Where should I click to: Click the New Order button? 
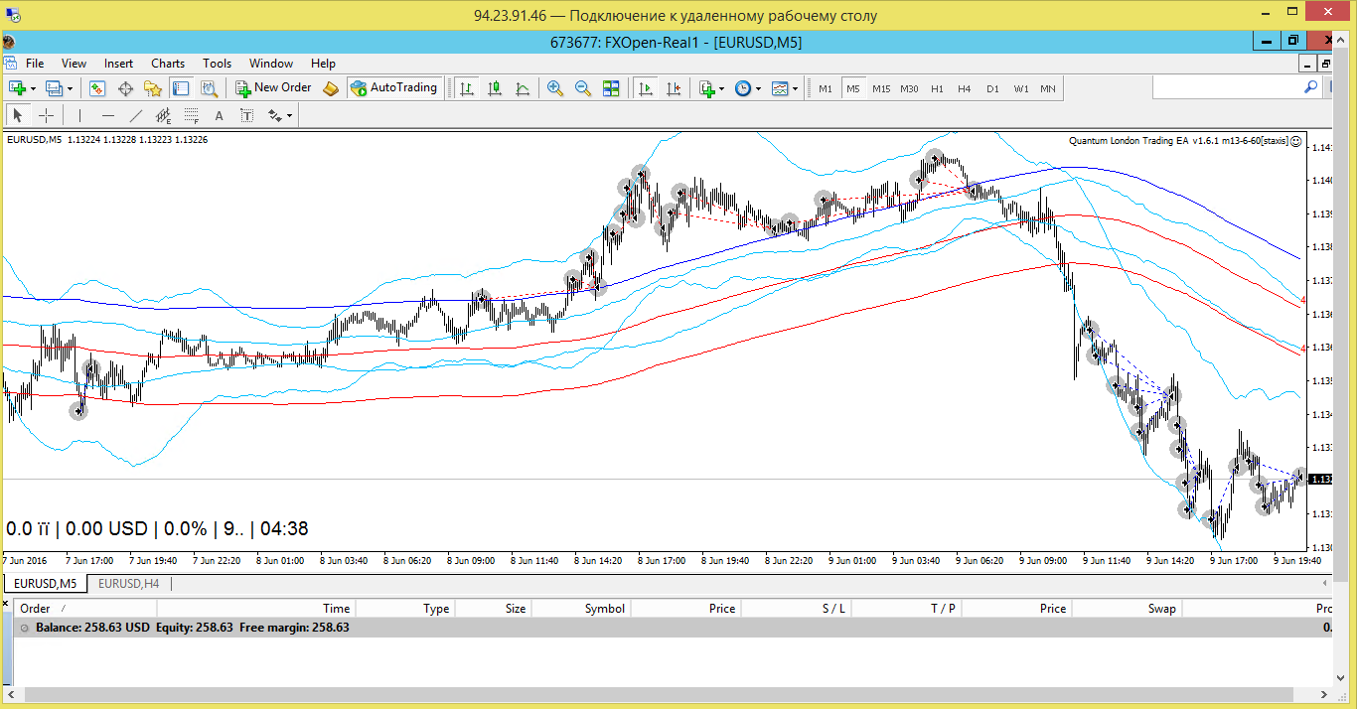[273, 87]
